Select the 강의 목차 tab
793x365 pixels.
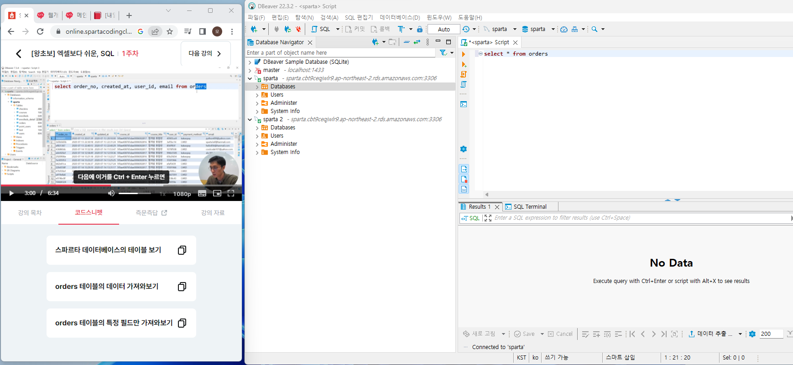coord(30,213)
